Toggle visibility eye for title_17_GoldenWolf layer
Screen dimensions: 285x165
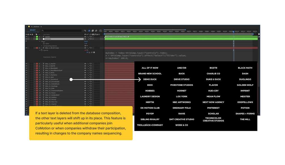pos(26,95)
